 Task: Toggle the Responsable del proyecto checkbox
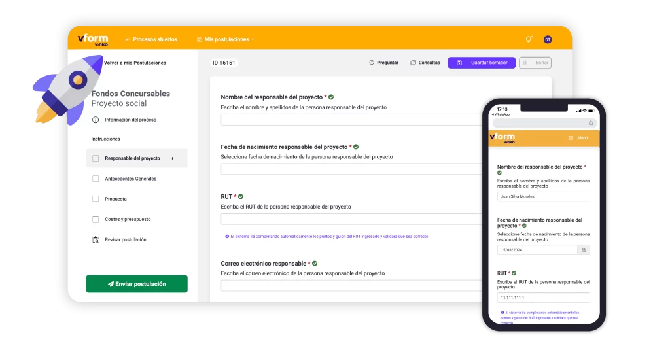point(96,158)
